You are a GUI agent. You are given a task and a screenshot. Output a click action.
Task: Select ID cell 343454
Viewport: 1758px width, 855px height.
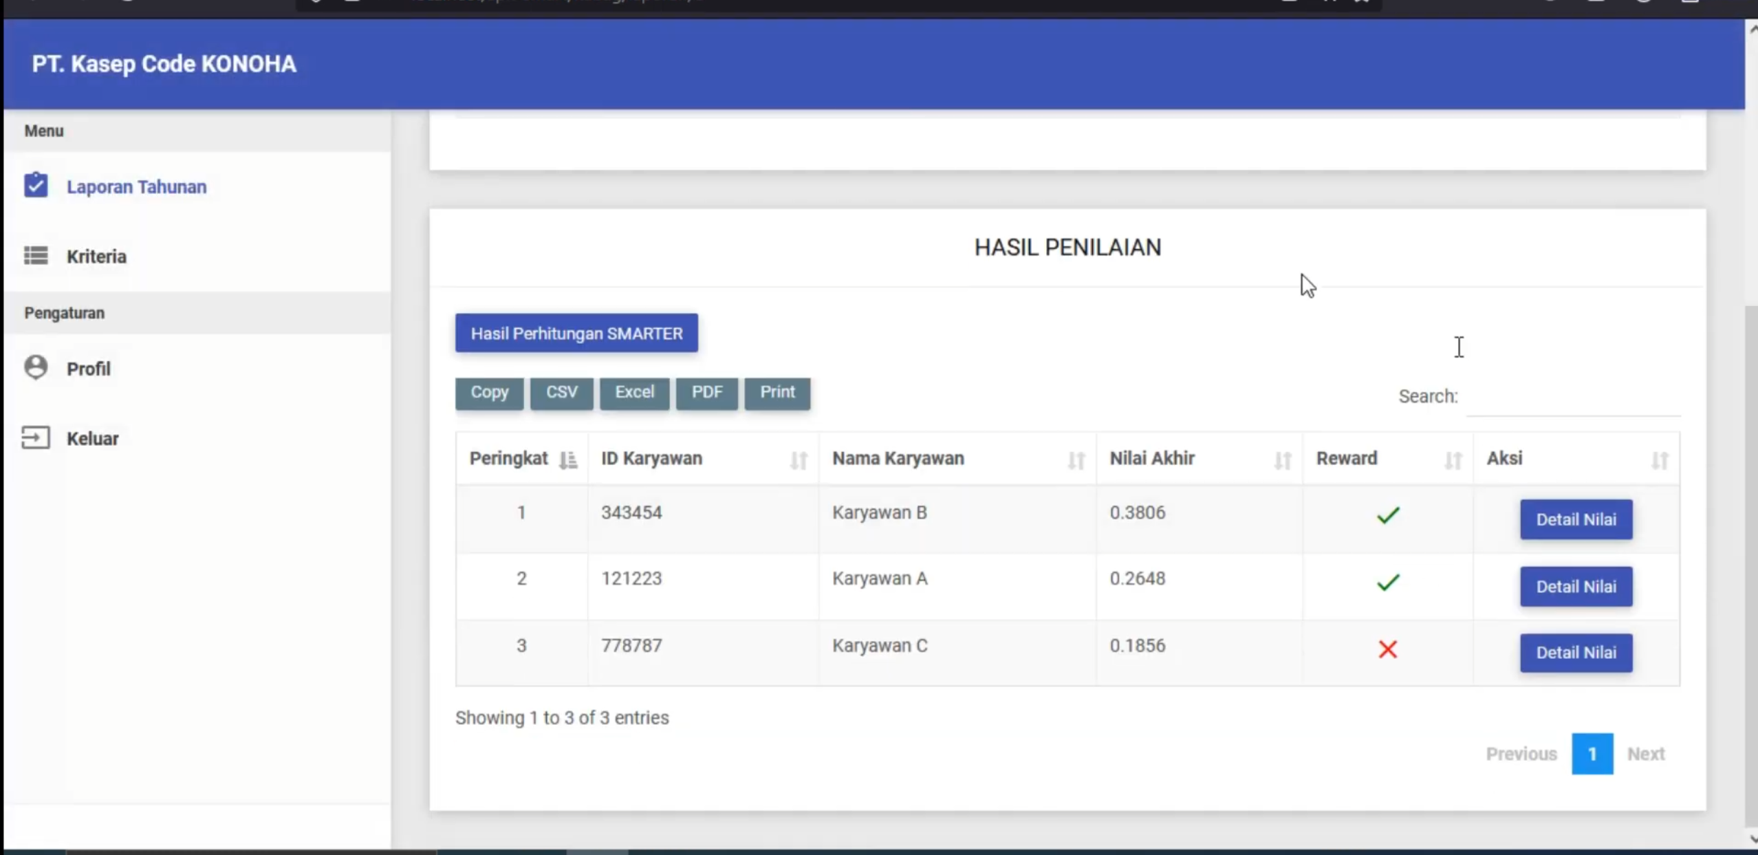point(631,512)
